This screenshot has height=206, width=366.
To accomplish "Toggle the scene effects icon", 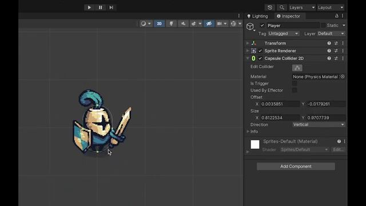I will click(193, 23).
